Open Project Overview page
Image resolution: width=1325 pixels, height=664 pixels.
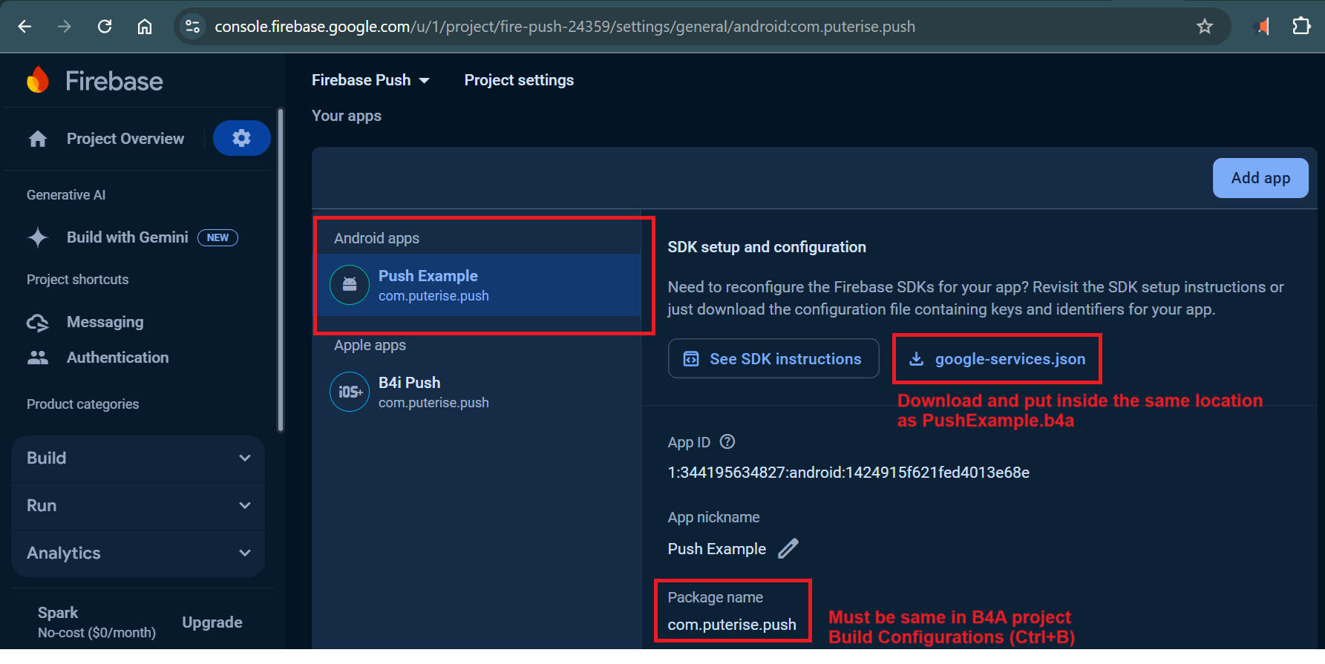coord(125,139)
